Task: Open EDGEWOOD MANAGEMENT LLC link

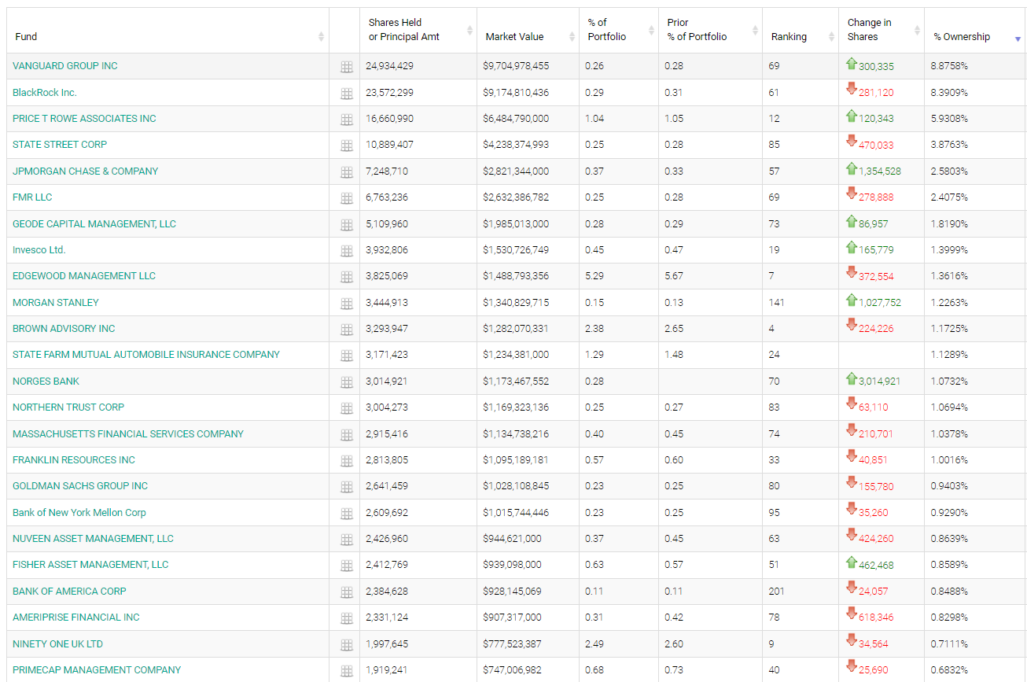Action: pyautogui.click(x=84, y=276)
